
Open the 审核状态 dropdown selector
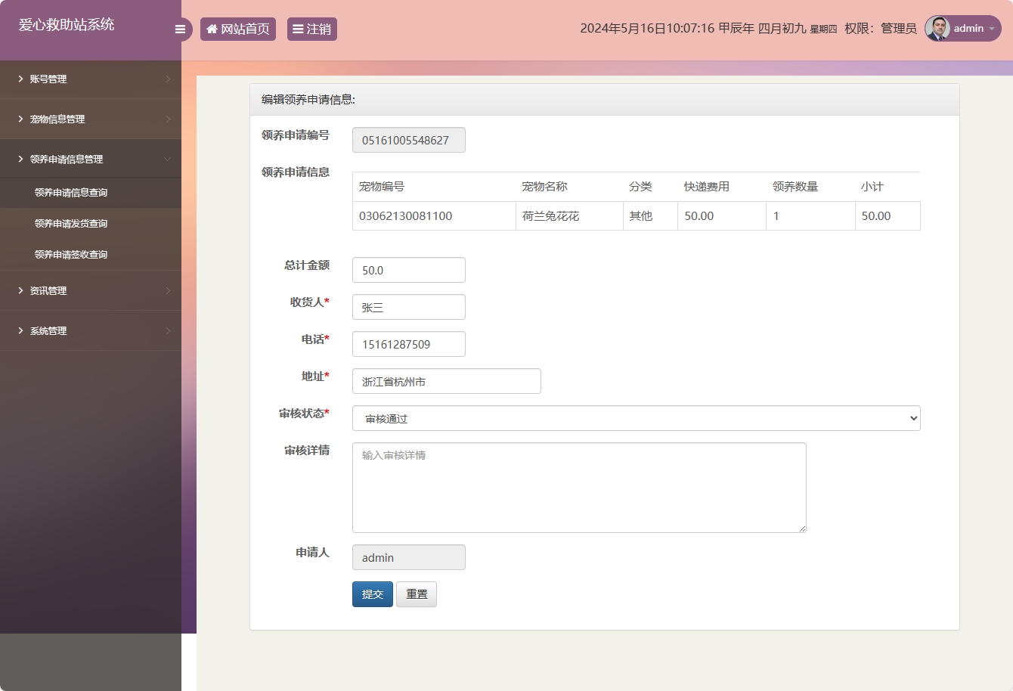635,417
